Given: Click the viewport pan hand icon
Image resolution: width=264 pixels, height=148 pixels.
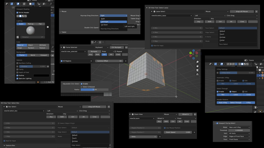Looking at the screenshot, I should (x=197, y=66).
